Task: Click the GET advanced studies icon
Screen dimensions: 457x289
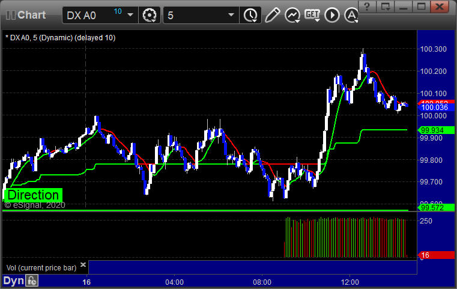Action: [x=312, y=14]
